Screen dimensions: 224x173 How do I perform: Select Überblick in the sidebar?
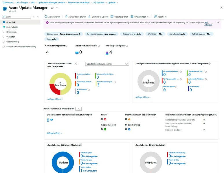tap(20, 22)
